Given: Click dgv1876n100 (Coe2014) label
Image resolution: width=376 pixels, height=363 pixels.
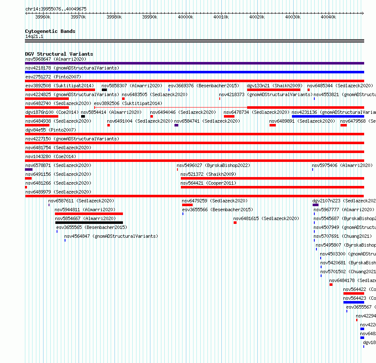Looking at the screenshot, I should 52,112.
